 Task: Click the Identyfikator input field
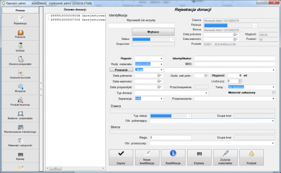(235, 58)
